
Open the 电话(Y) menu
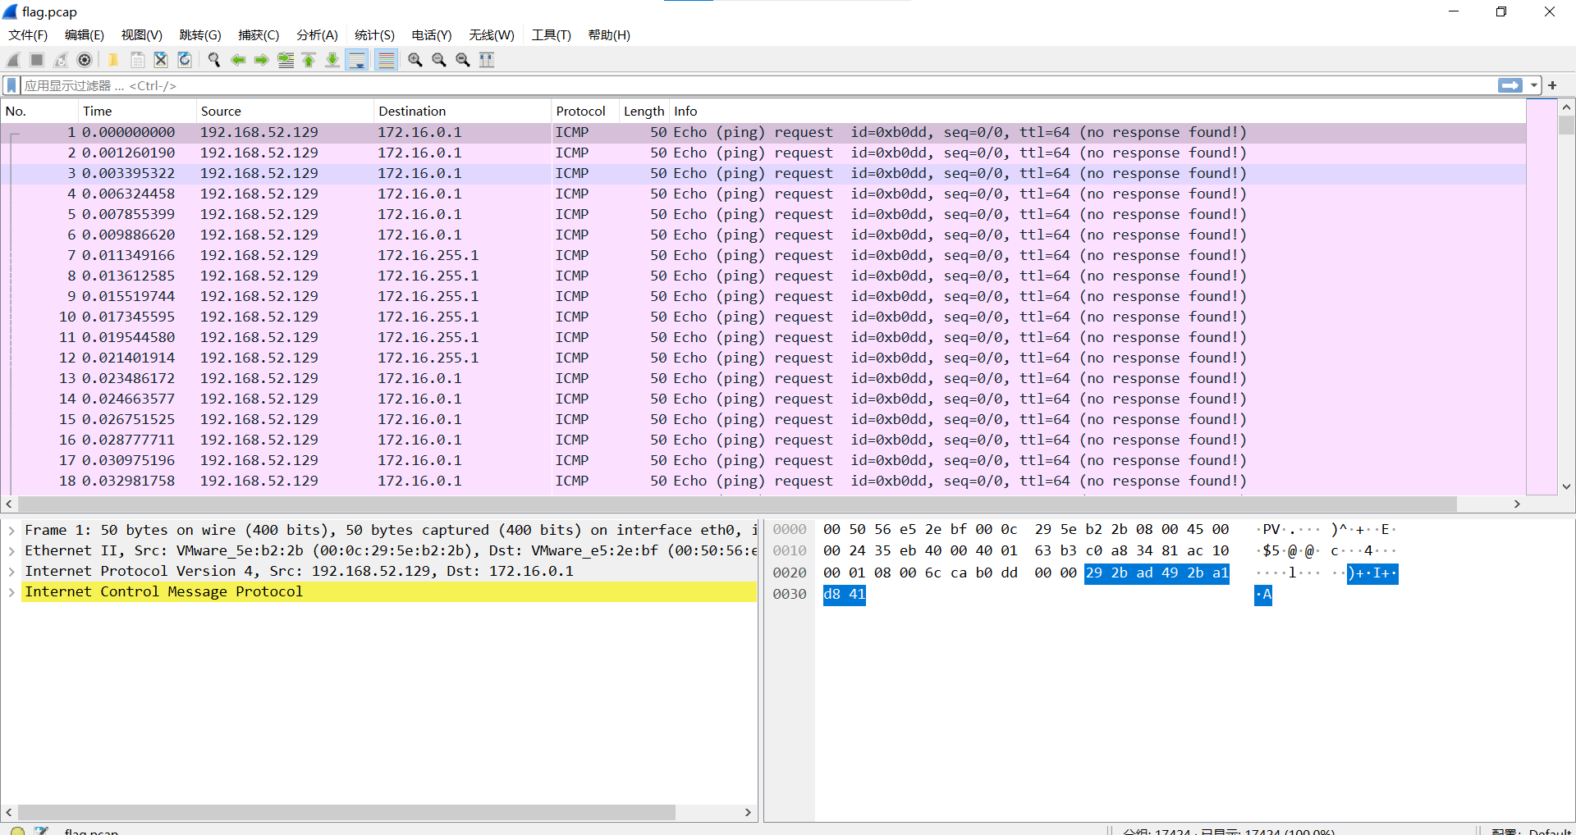pos(432,35)
